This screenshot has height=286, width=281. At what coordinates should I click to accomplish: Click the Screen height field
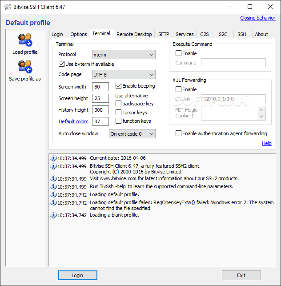coord(100,98)
